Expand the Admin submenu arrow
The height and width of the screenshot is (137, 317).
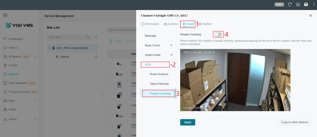click(35, 119)
